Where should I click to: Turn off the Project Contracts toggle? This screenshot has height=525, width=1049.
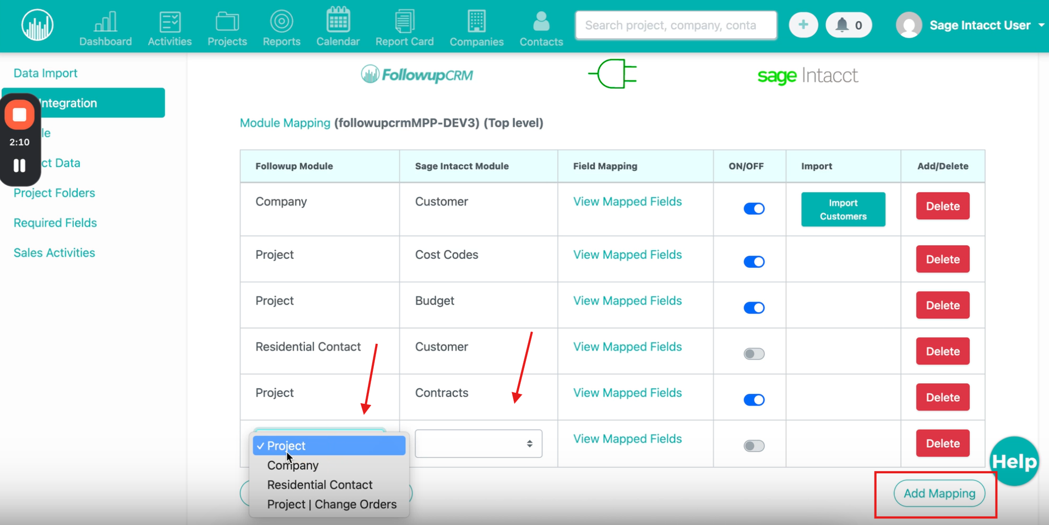(754, 400)
